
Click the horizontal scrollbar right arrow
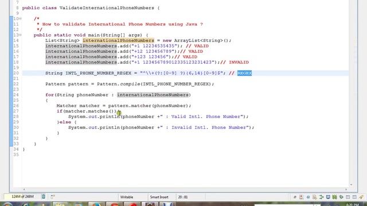(346, 189)
